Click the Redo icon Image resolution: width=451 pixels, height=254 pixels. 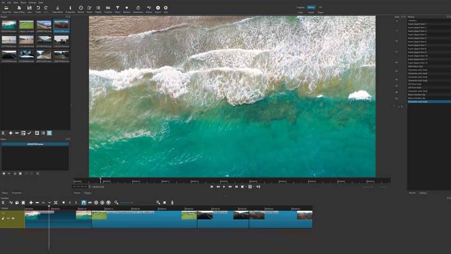[46, 8]
